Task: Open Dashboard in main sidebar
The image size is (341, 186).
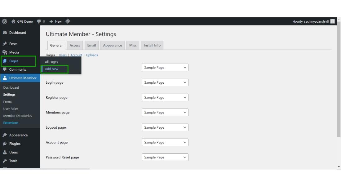Action: pos(18,33)
